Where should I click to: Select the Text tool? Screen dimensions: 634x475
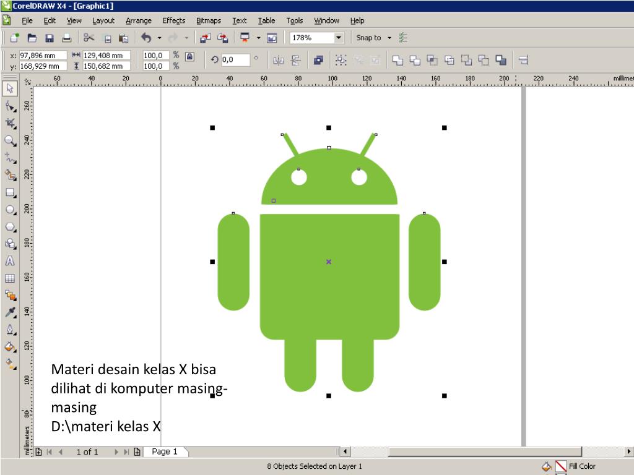coord(10,261)
